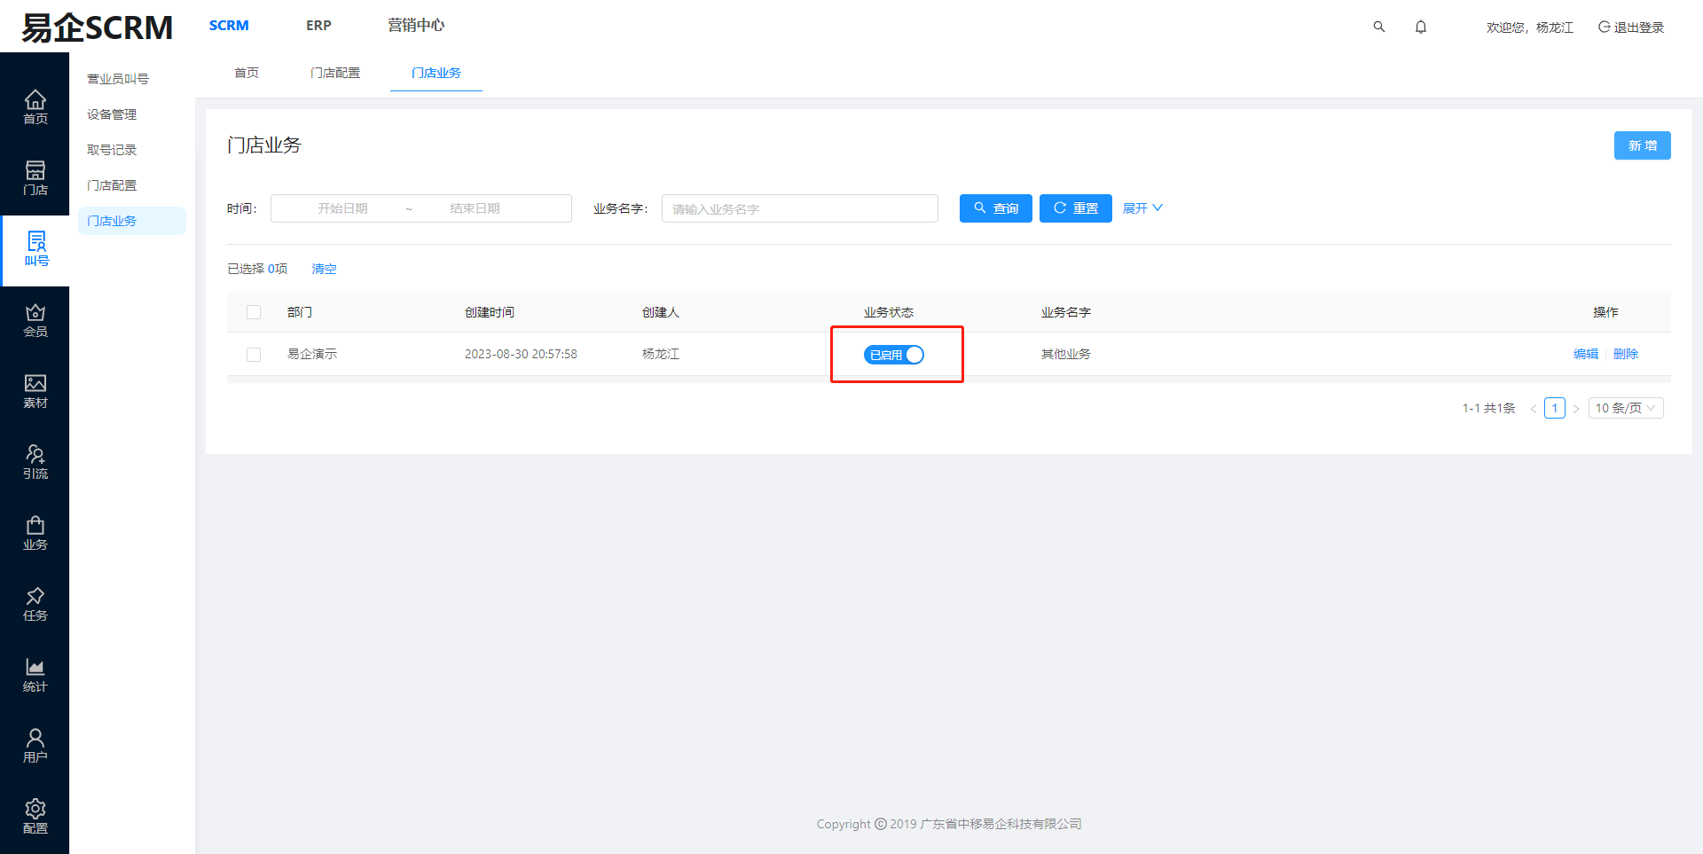The width and height of the screenshot is (1703, 854).
Task: Switch to the 首页 page tab
Action: [247, 73]
